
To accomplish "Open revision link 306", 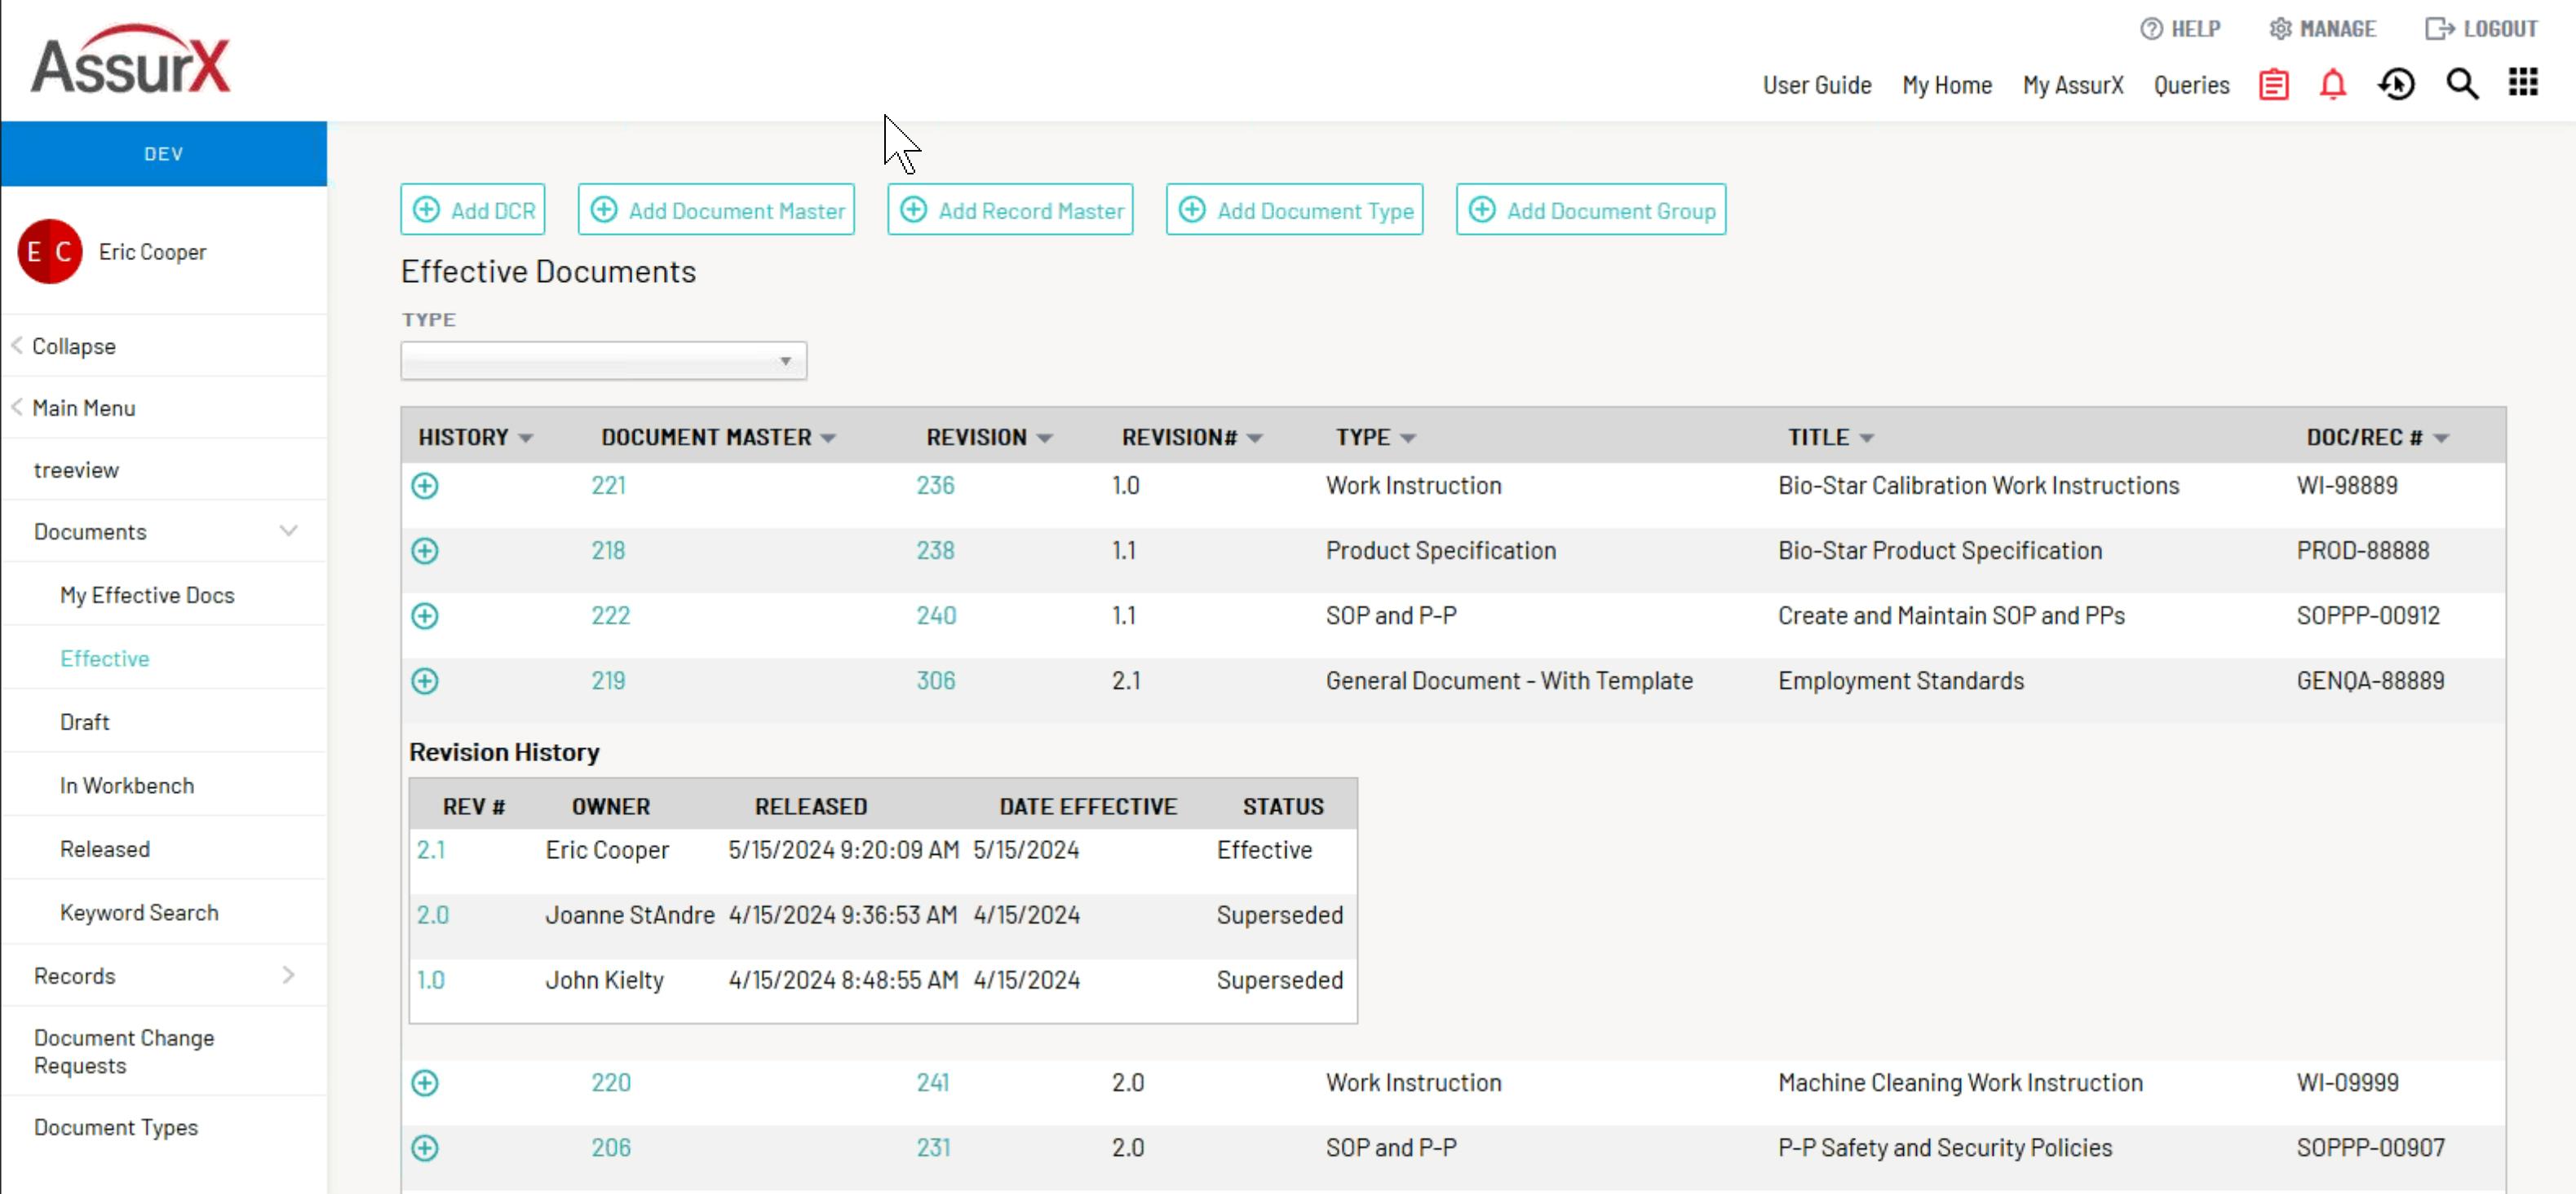I will (x=935, y=681).
